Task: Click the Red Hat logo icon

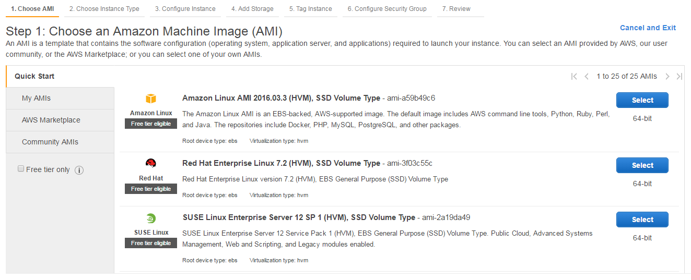Action: pos(151,163)
